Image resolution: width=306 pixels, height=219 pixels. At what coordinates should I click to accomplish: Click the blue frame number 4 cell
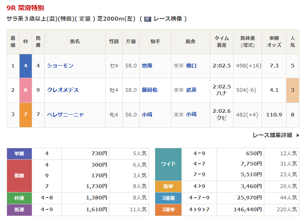pyautogui.click(x=25, y=66)
